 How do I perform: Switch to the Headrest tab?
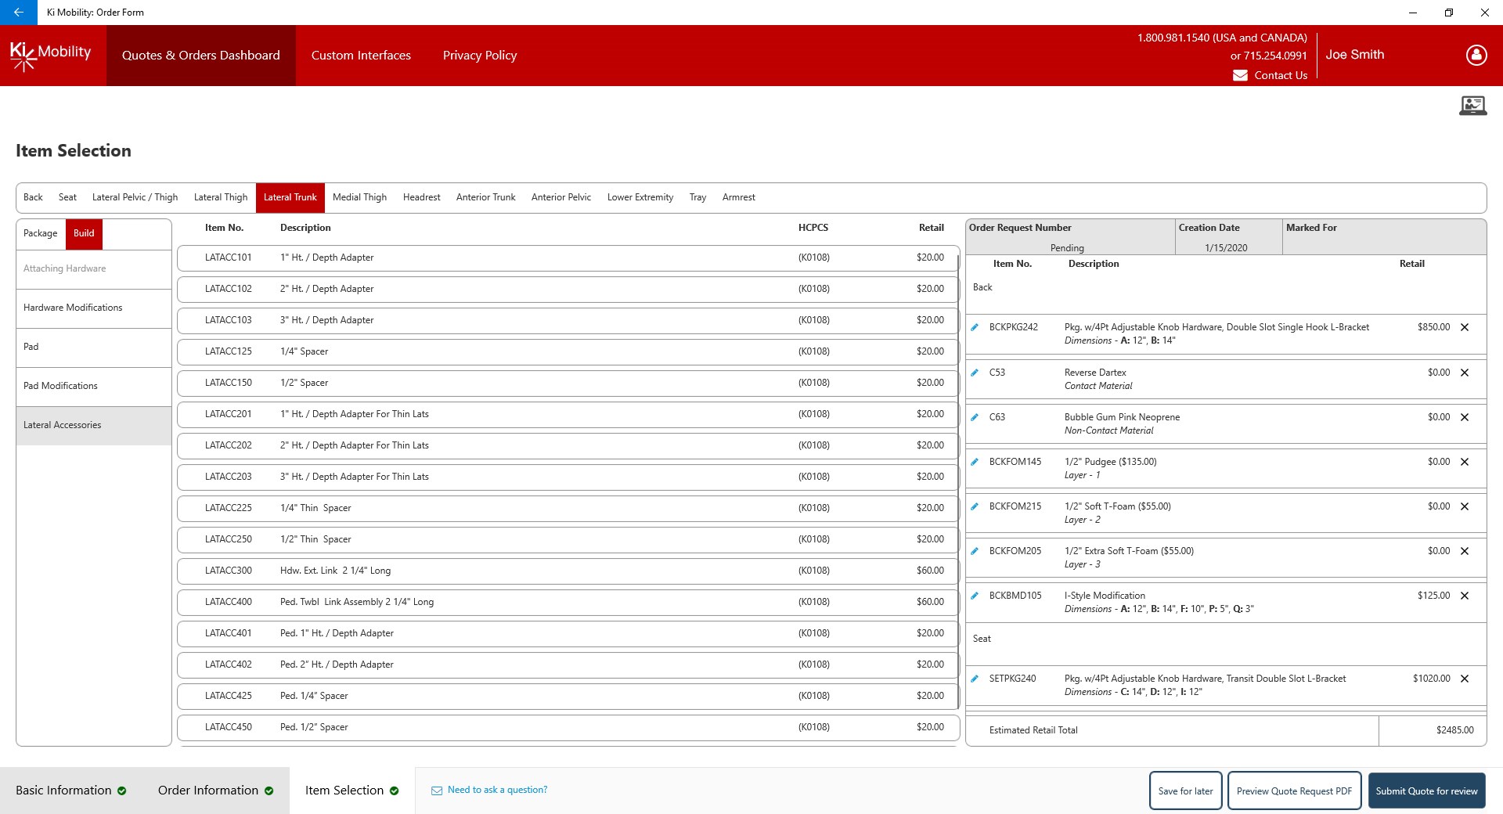[x=421, y=197]
